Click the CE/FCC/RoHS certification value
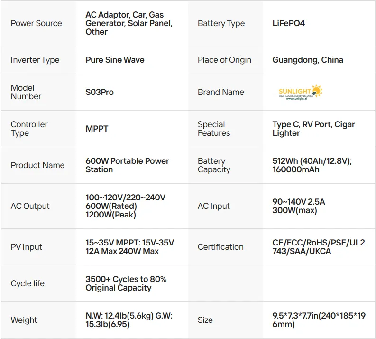 [319, 247]
